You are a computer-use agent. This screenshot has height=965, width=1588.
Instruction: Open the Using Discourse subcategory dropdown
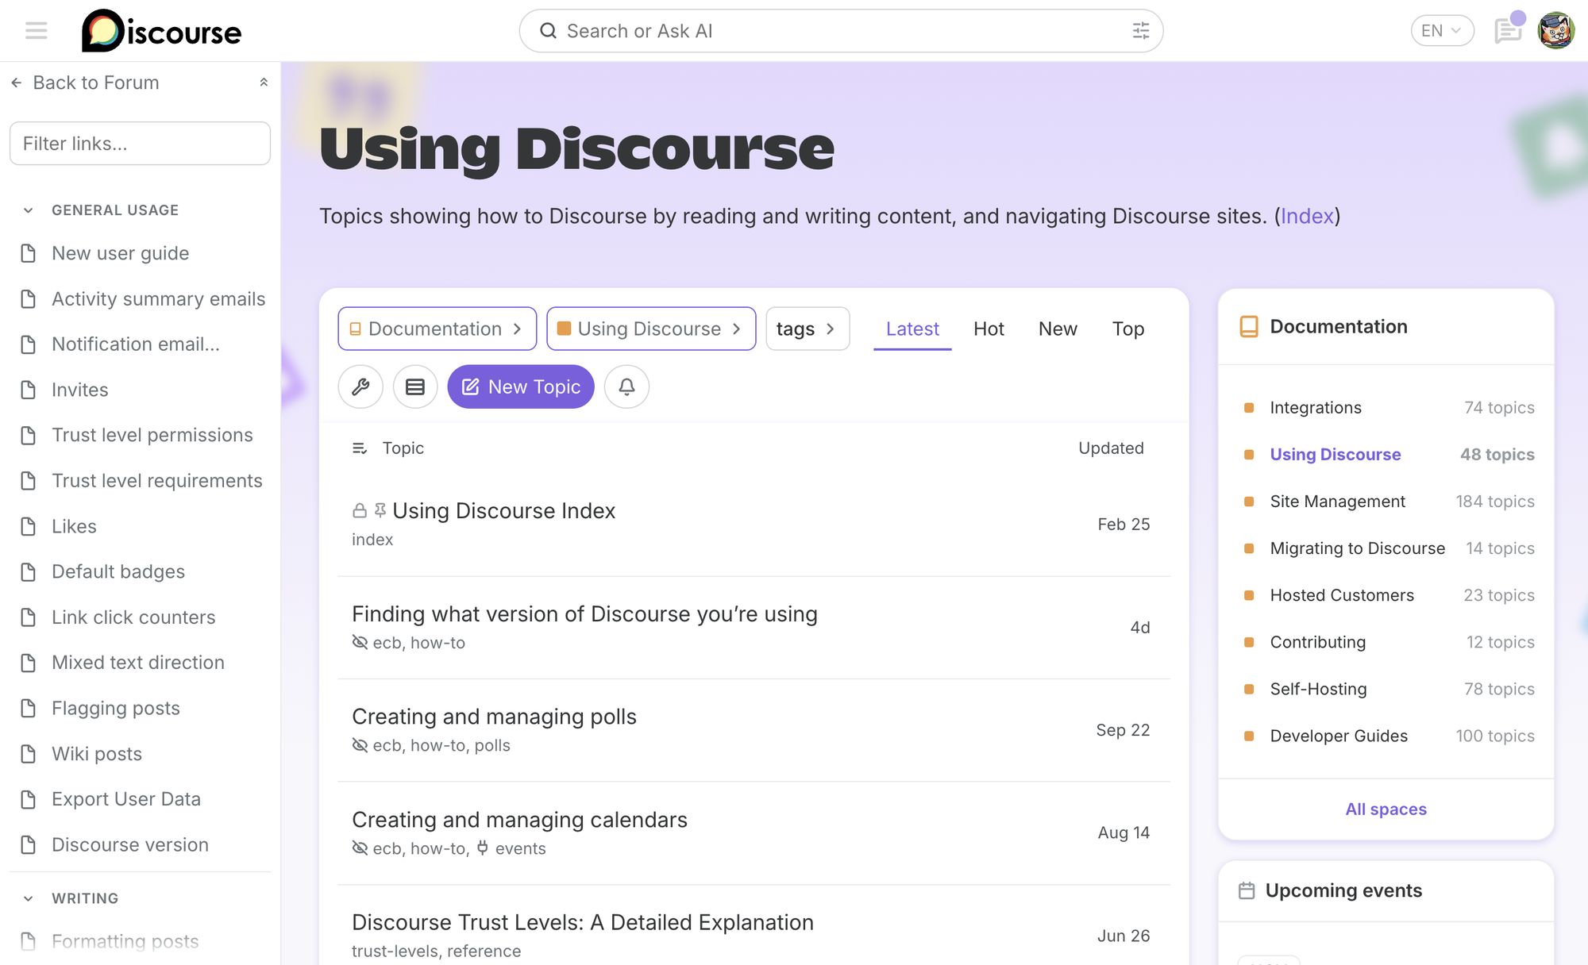(x=651, y=329)
